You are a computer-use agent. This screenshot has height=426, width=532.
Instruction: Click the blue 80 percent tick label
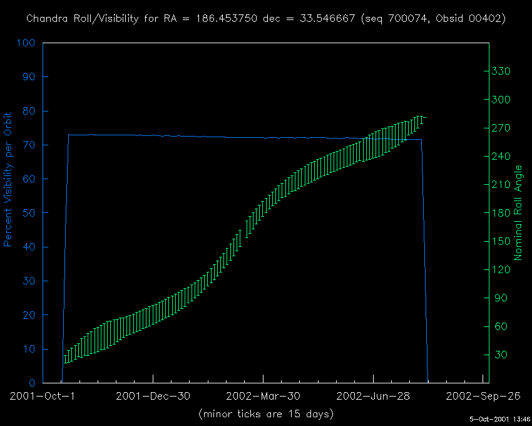[29, 111]
